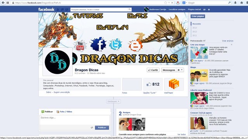This screenshot has height=139, width=248.
Task: Click Sugerir uma edição link
Action: [62, 92]
